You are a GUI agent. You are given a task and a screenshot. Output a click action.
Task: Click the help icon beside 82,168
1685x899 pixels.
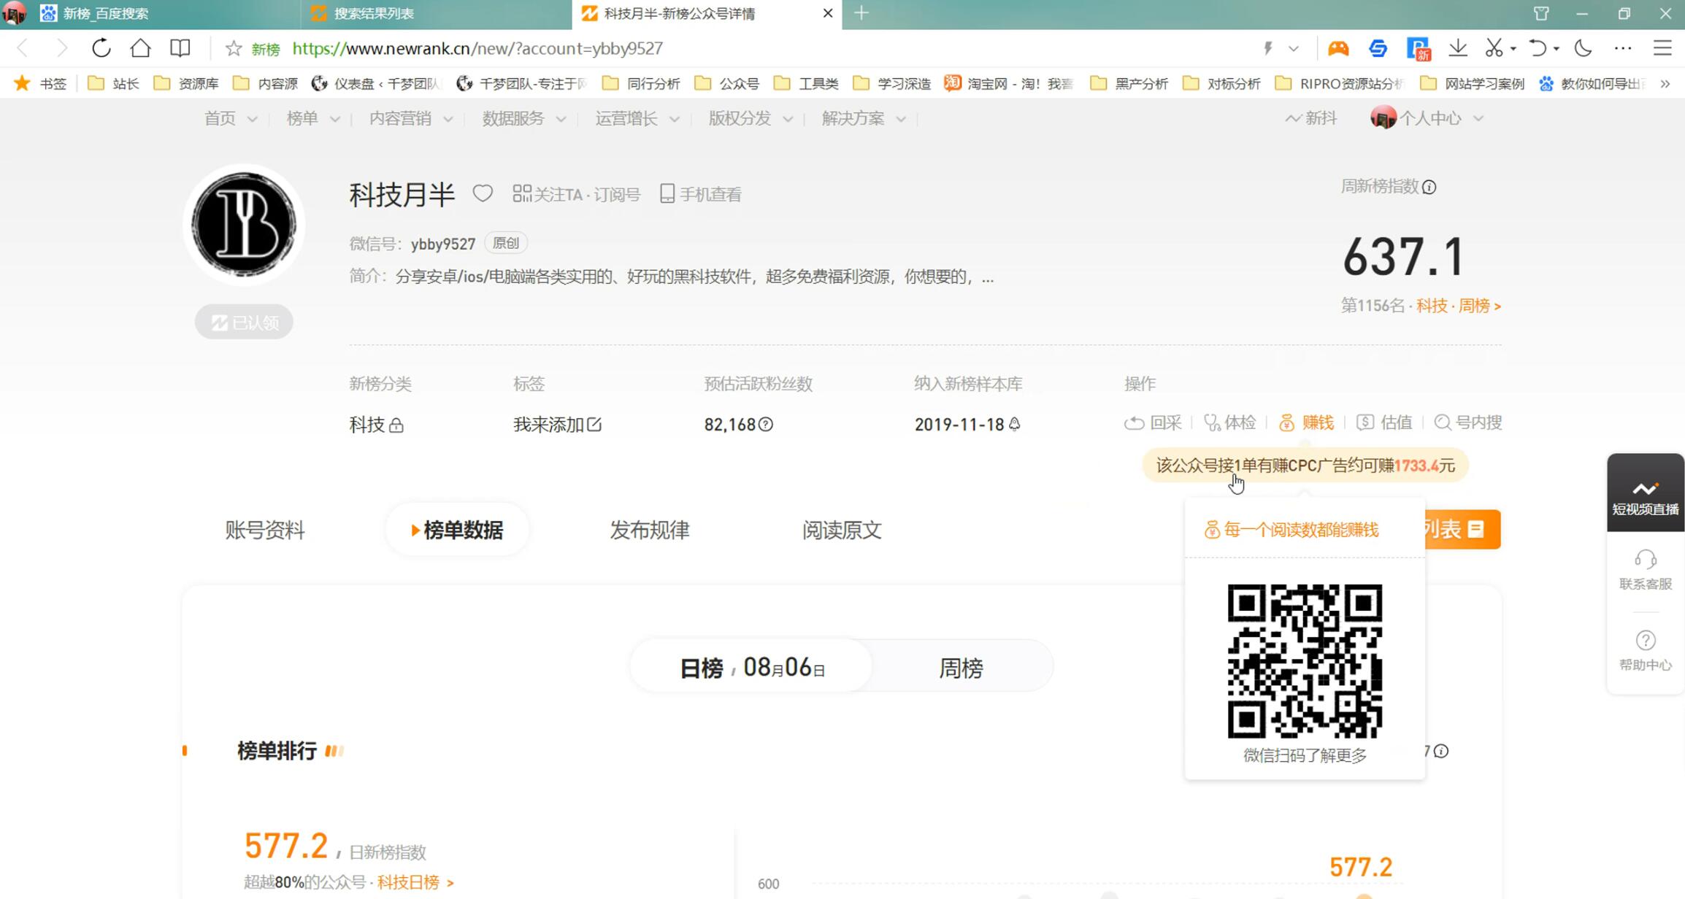point(766,424)
